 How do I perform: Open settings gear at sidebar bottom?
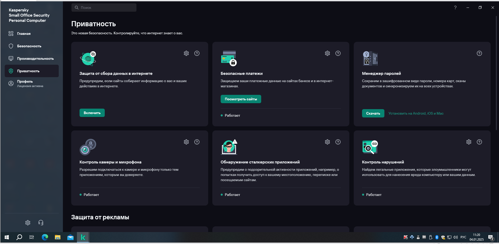click(28, 223)
